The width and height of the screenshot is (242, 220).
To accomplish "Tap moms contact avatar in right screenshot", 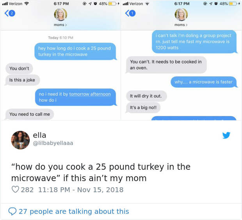I will pyautogui.click(x=181, y=14).
